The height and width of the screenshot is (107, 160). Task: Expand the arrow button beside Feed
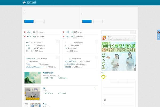(x=134, y=38)
